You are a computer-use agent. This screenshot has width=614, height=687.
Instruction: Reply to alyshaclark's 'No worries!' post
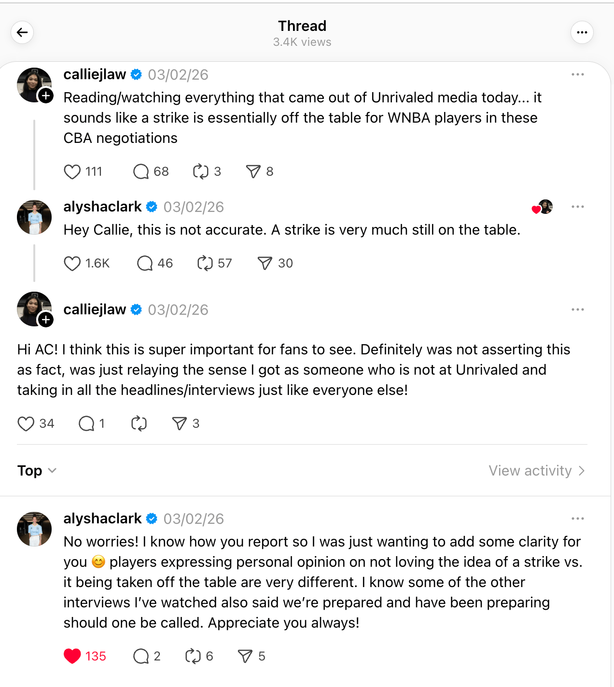(141, 656)
